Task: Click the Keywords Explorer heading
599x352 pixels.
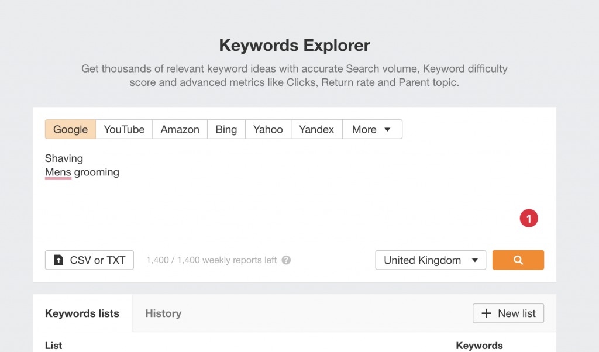Action: point(295,46)
